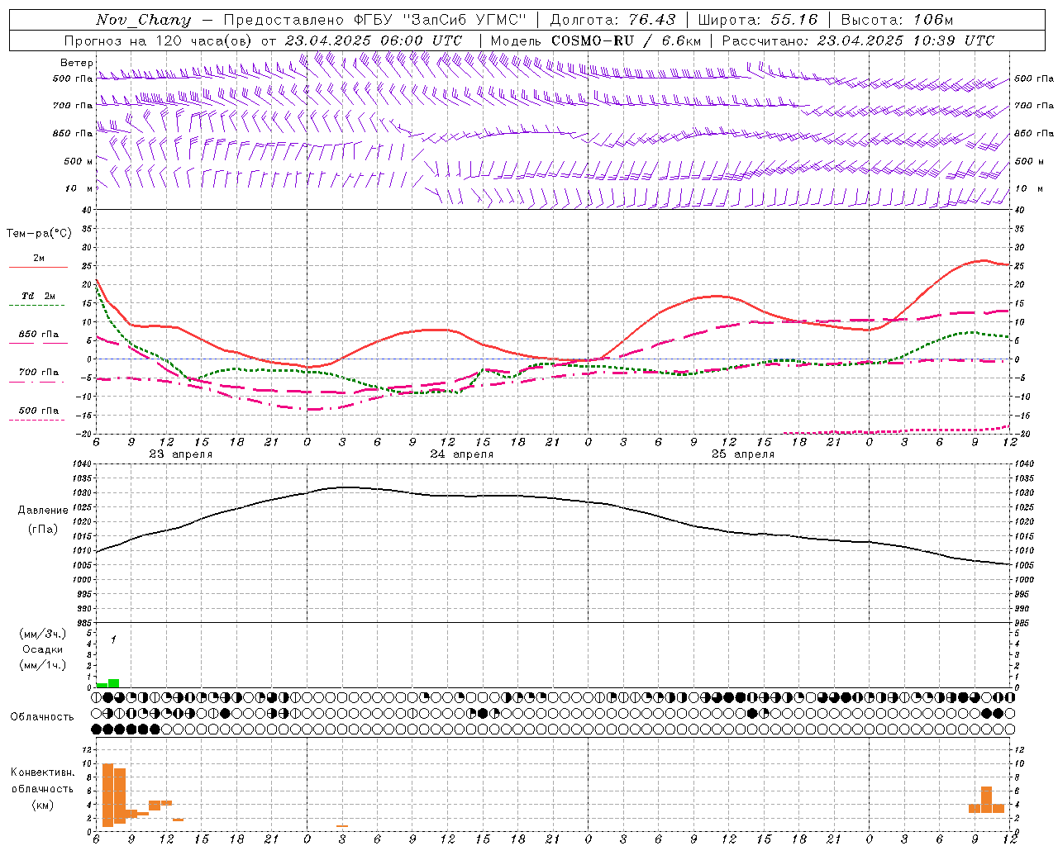Image resolution: width=1058 pixels, height=846 pixels.
Task: Click the tallest orange convective cloud bar
Action: (x=107, y=795)
